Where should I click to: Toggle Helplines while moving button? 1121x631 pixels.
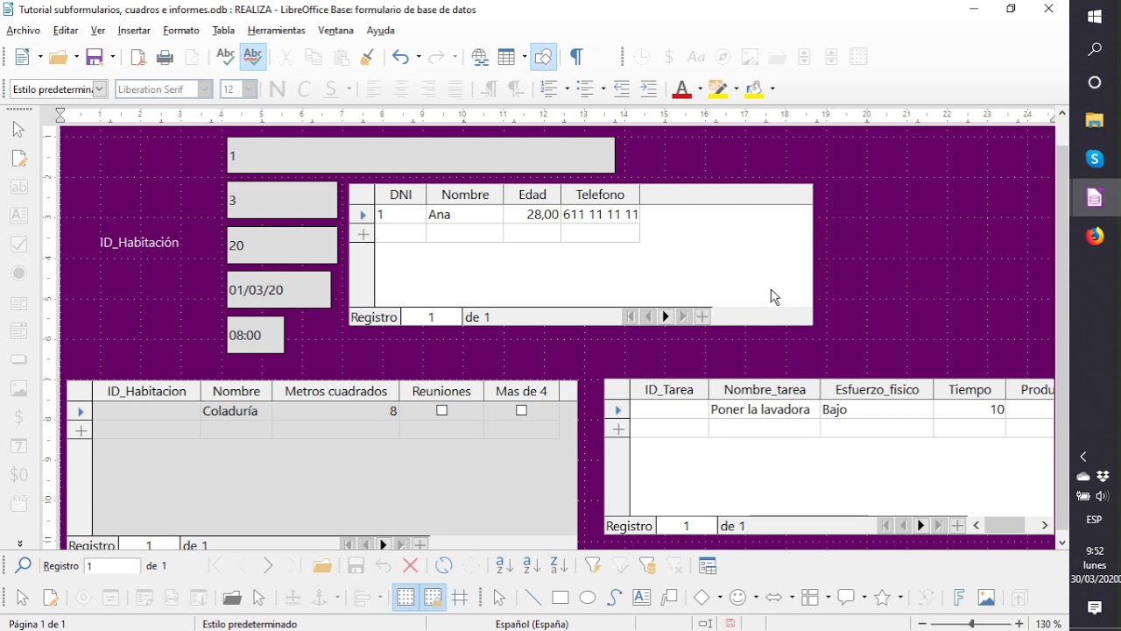pos(460,598)
